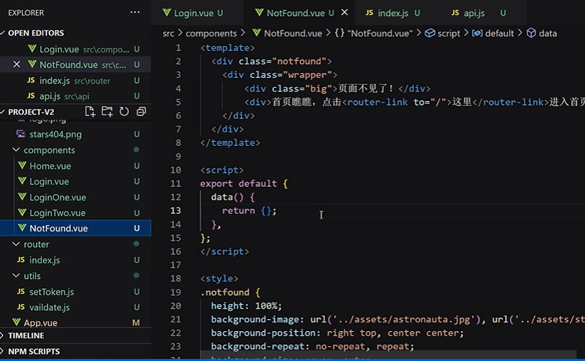Screen dimensions: 585x361
Task: Open setToken.js file
Action: 75,292
